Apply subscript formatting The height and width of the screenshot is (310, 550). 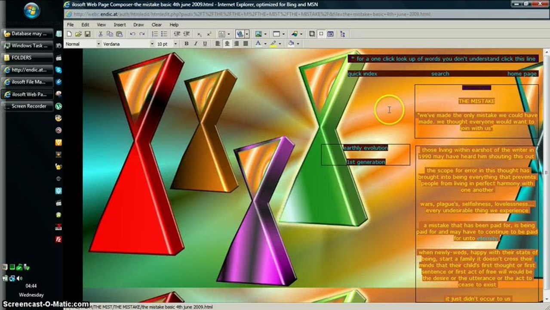200,34
